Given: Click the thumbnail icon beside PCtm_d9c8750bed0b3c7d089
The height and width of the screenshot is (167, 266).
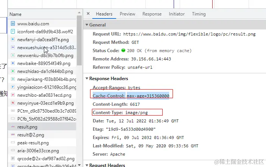Looking at the screenshot, I should click(13, 111).
